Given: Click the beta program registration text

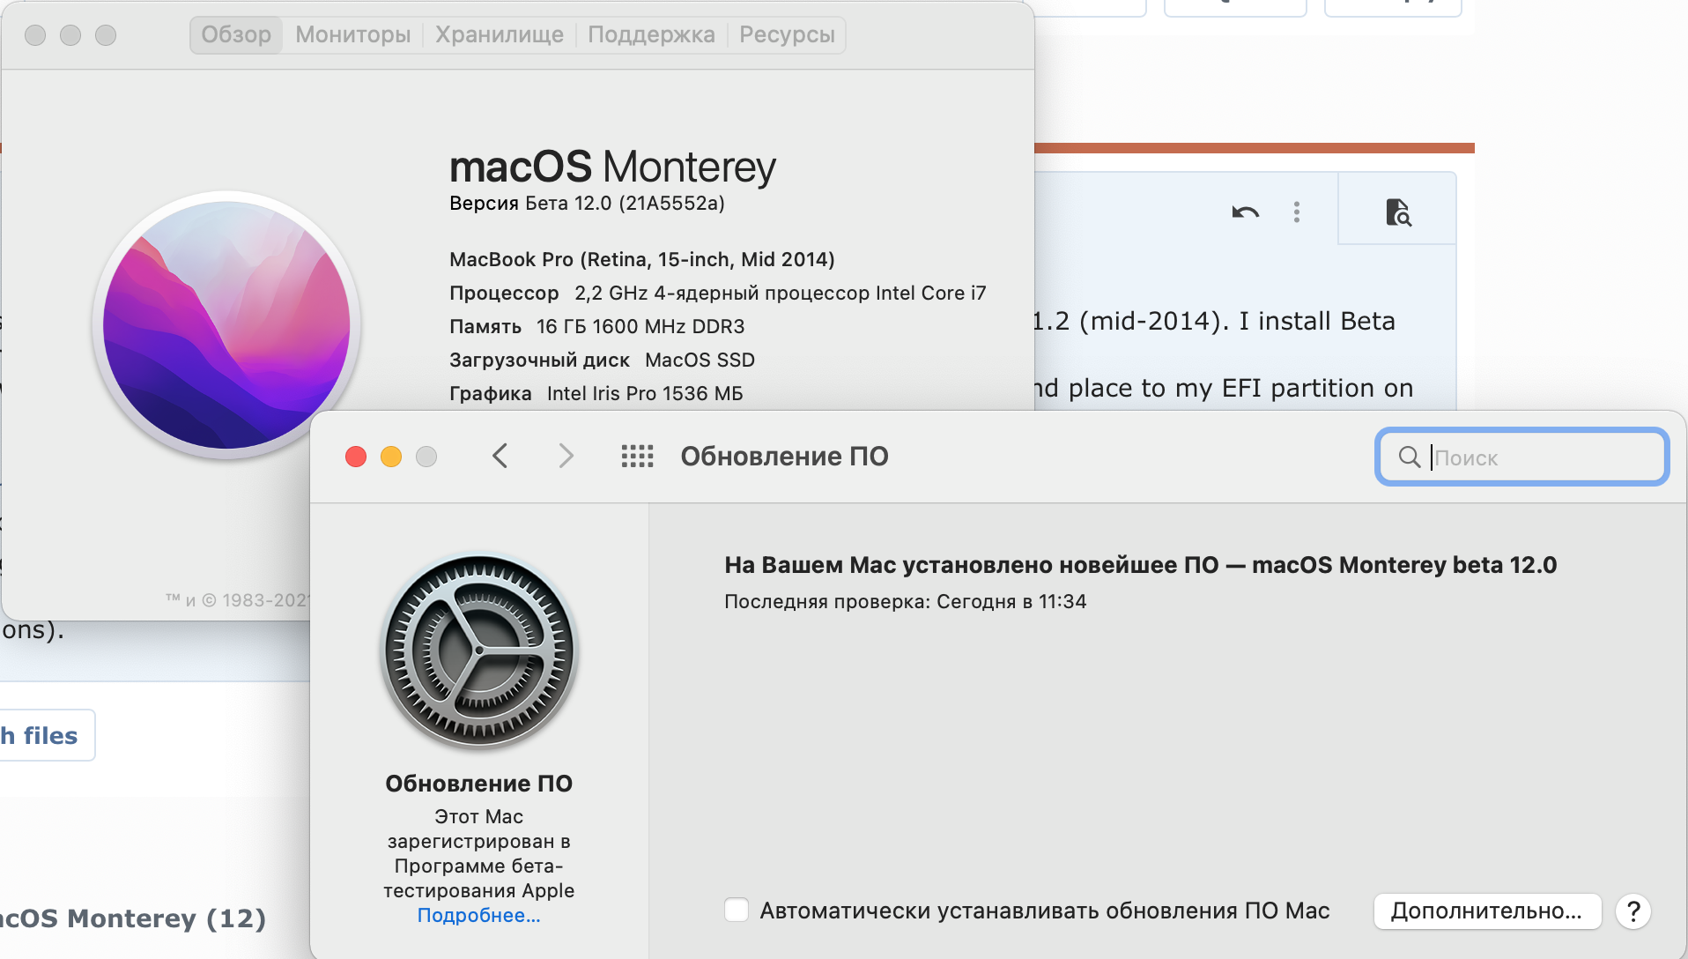Looking at the screenshot, I should [478, 854].
